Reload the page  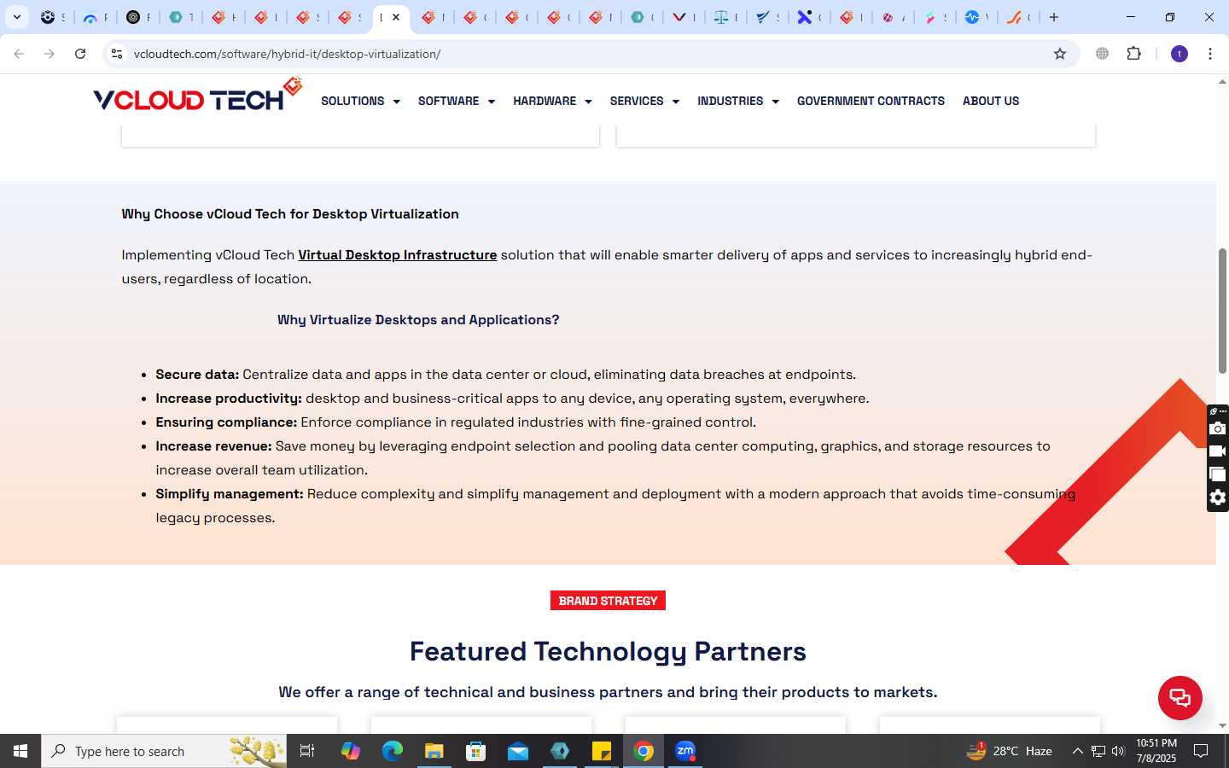point(80,54)
